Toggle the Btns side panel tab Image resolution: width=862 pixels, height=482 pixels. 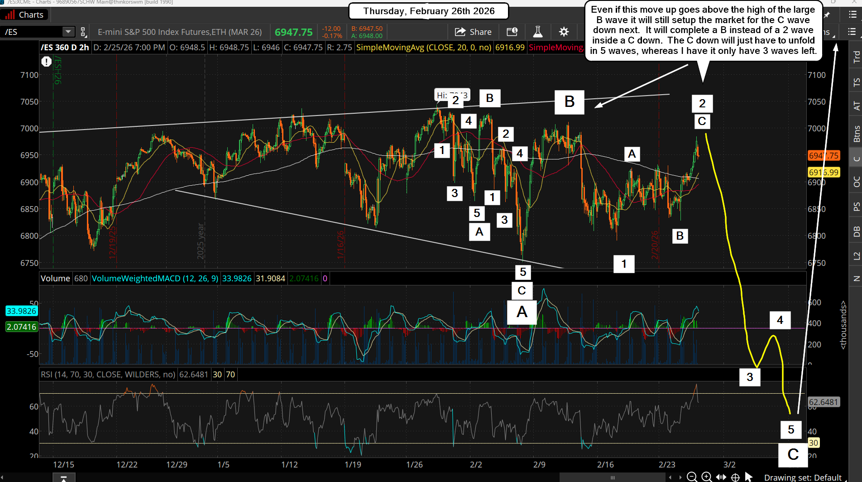pos(856,134)
